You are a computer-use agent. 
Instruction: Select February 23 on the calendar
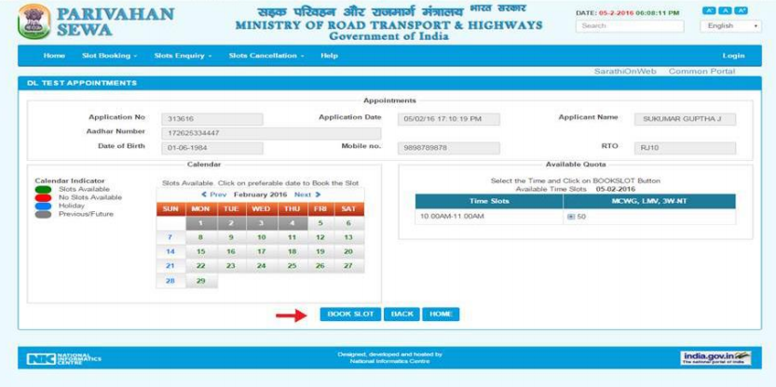[x=231, y=266]
